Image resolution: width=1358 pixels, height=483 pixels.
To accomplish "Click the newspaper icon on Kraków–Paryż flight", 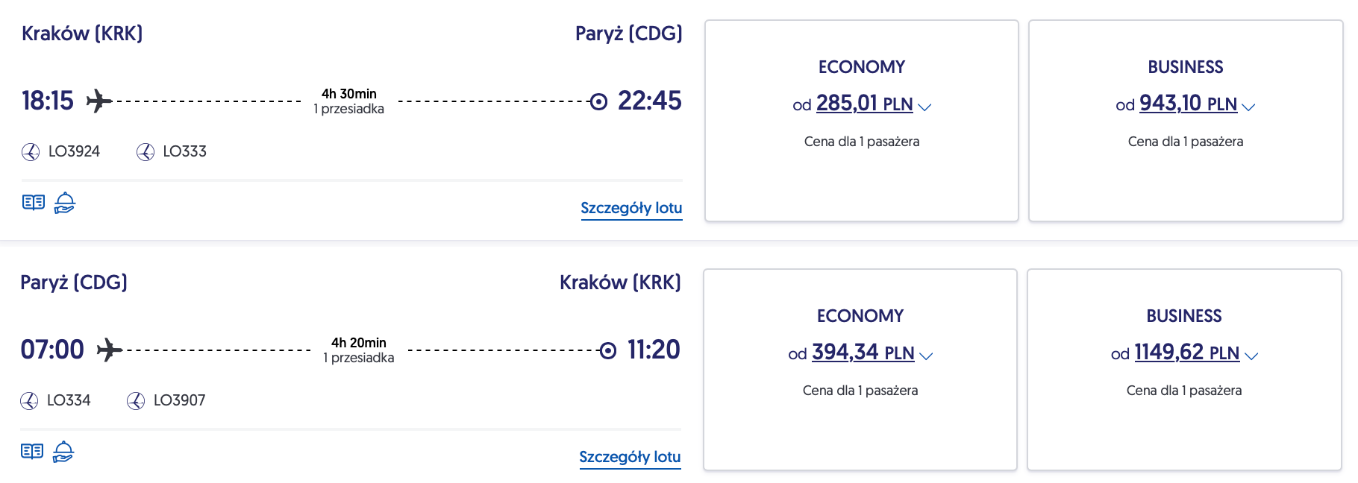I will 34,203.
